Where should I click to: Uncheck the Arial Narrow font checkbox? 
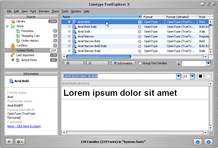[69, 36]
